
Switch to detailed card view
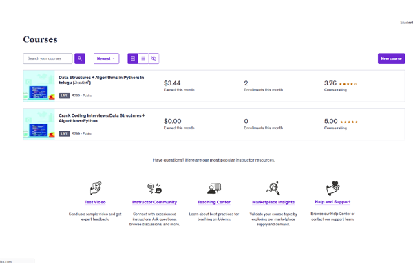[133, 58]
